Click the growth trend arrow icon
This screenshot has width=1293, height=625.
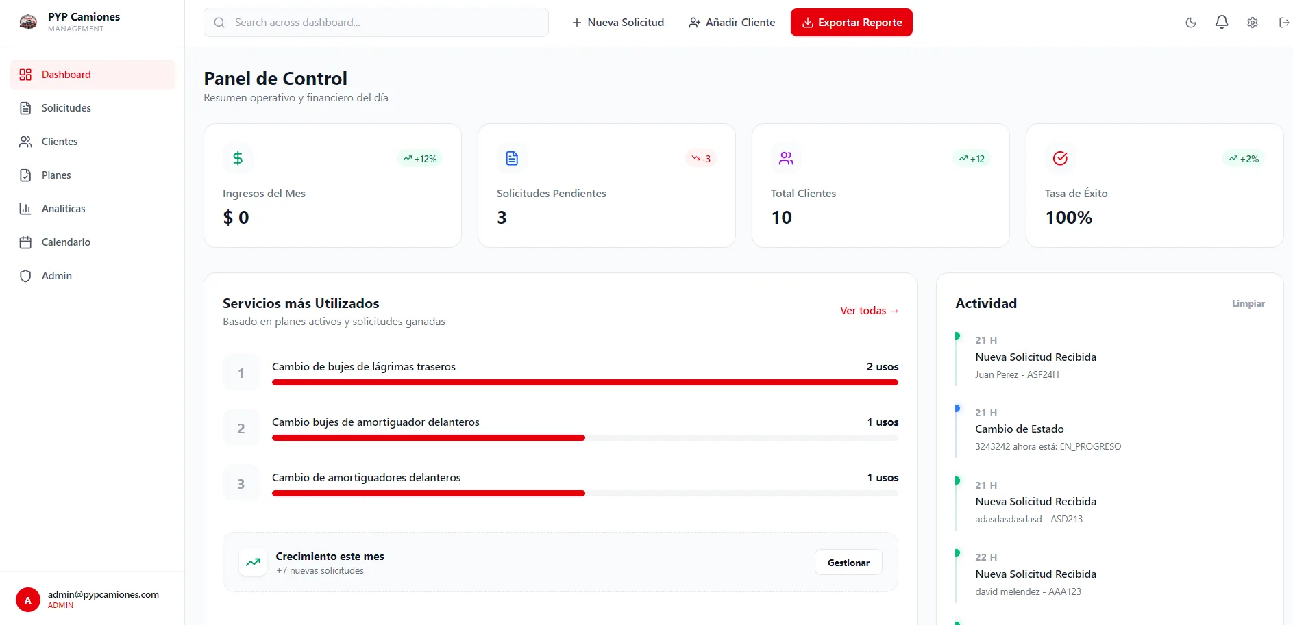(253, 562)
